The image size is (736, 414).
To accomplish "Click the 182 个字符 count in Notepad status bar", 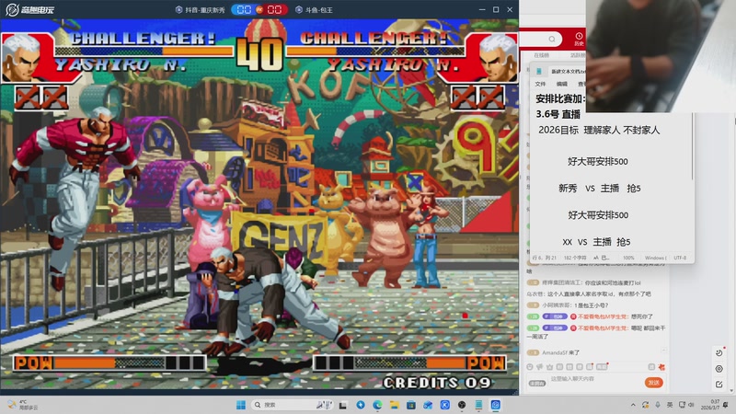I will [575, 258].
